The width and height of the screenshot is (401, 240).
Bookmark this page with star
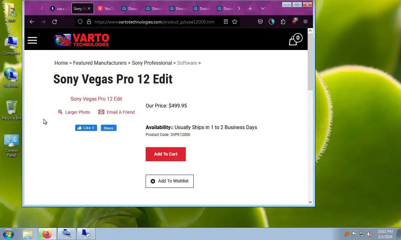pyautogui.click(x=235, y=22)
